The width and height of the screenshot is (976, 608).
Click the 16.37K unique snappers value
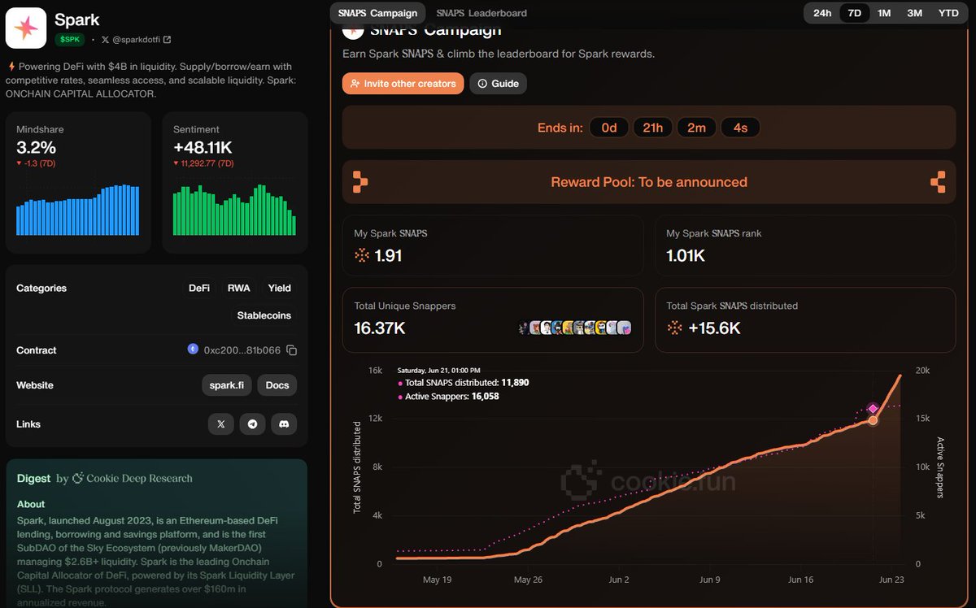click(x=380, y=328)
